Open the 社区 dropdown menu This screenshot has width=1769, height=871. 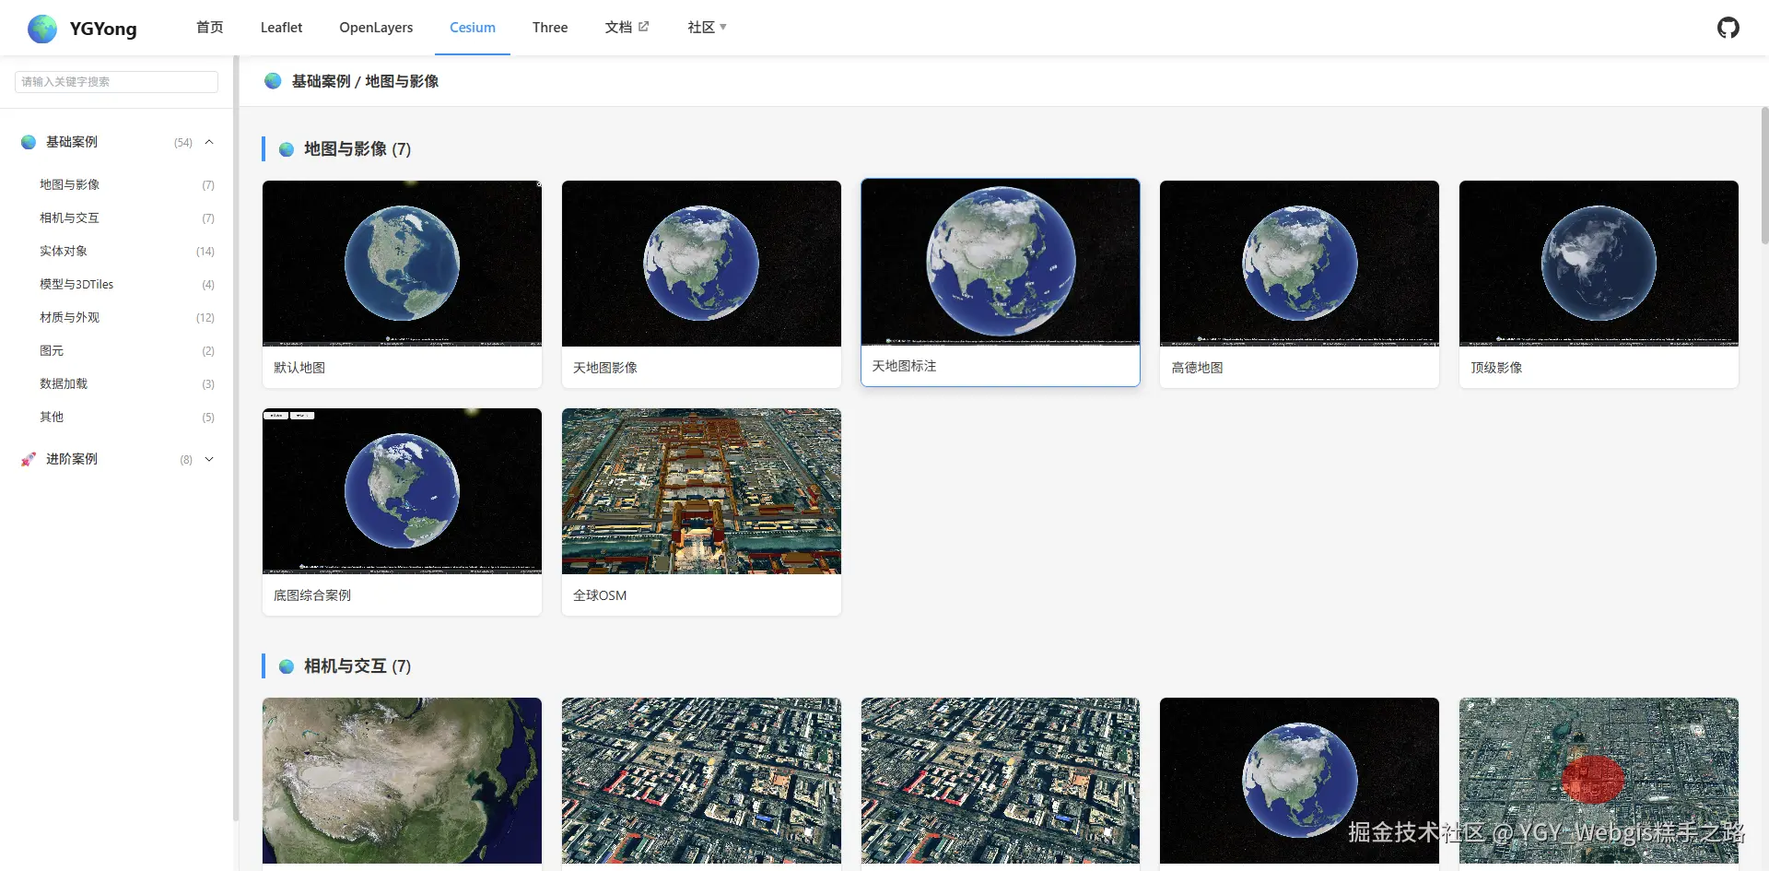click(x=707, y=28)
